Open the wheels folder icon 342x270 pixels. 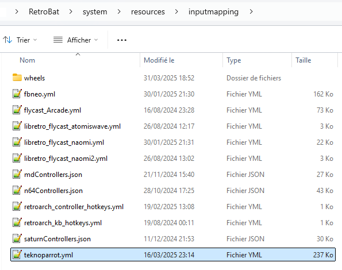[17, 78]
